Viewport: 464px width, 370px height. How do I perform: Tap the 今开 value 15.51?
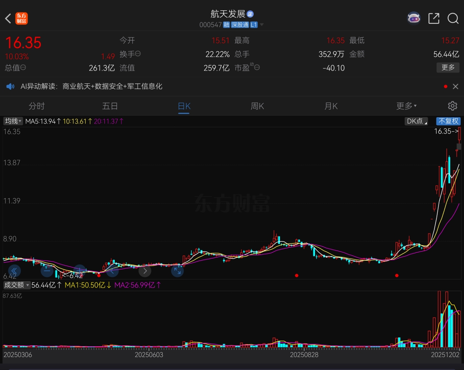tap(220, 40)
